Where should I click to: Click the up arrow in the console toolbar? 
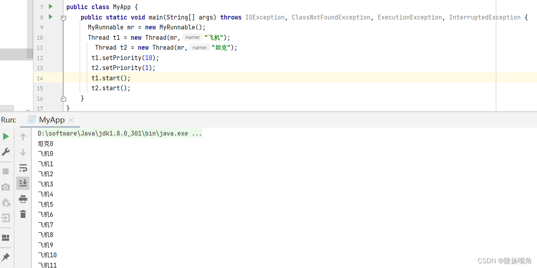[23, 137]
